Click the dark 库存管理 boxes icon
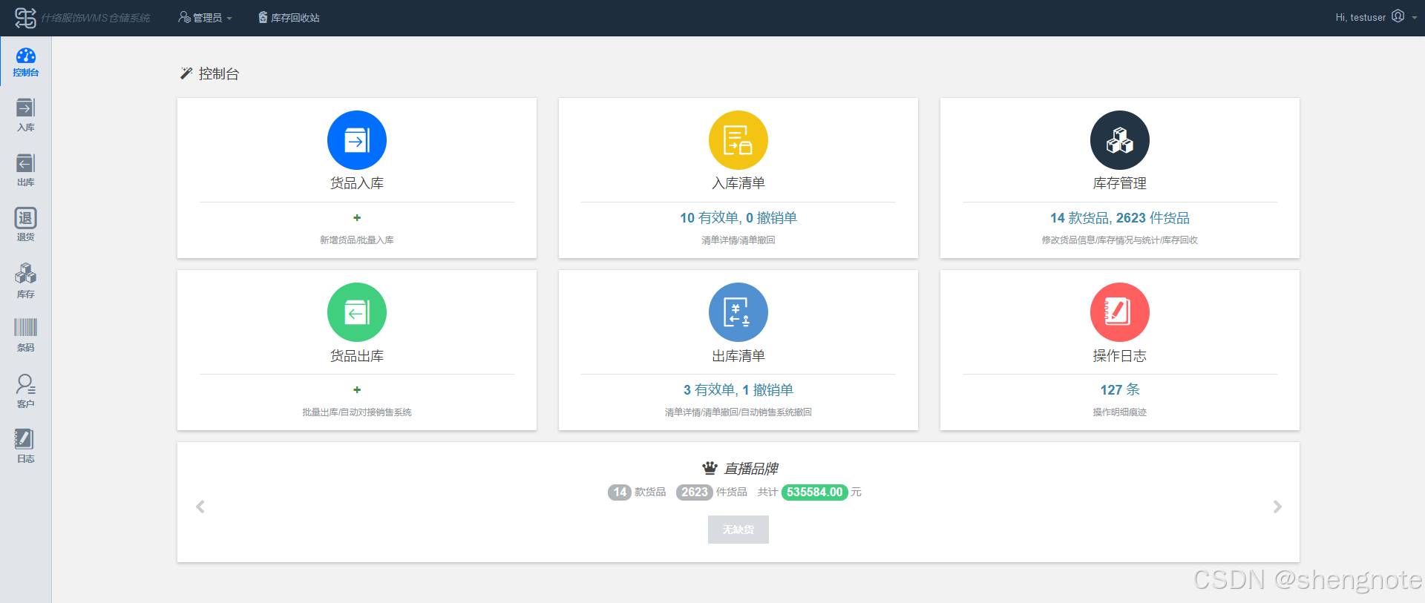1425x603 pixels. click(x=1119, y=140)
